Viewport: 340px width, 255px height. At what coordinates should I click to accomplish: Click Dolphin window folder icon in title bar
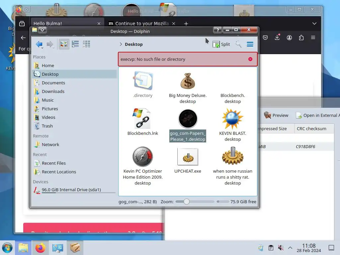point(35,30)
